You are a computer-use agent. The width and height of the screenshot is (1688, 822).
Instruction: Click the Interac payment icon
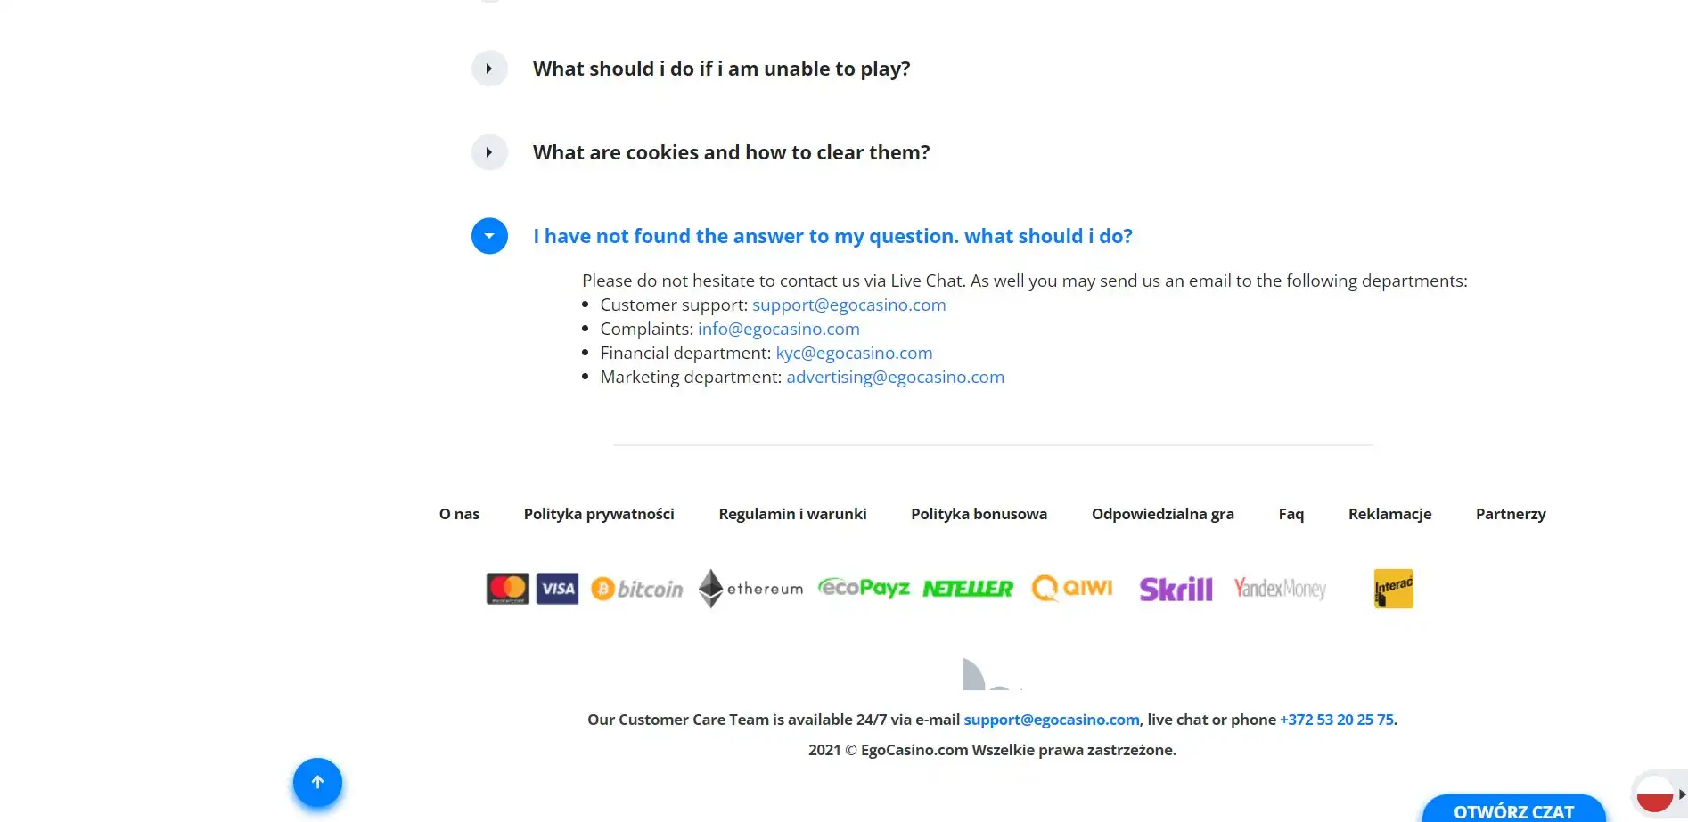[1393, 589]
